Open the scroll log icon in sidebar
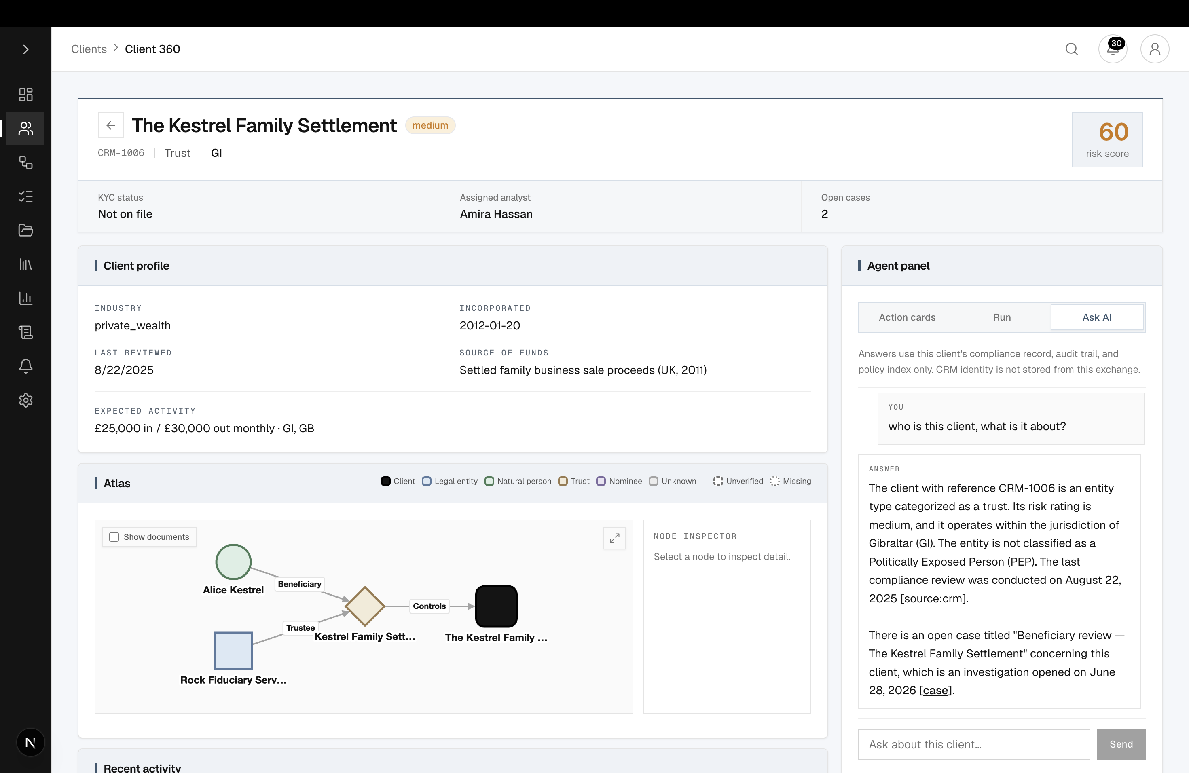 [x=25, y=332]
